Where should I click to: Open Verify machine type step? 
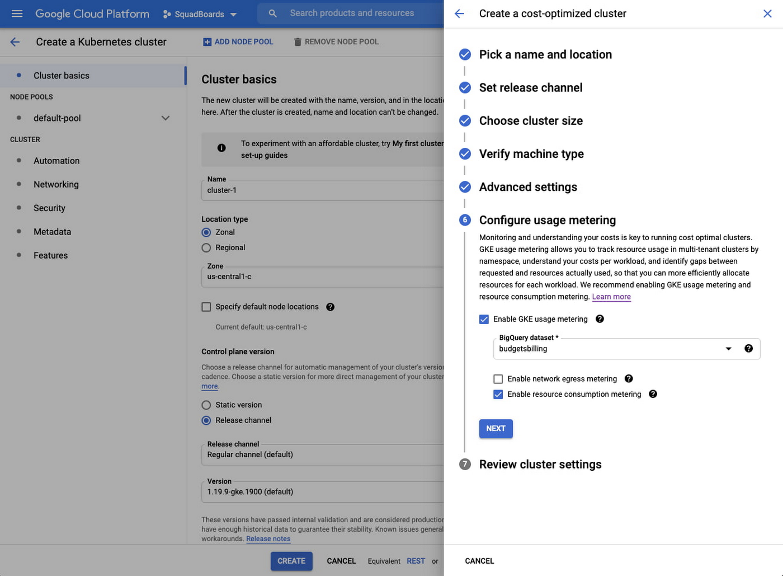coord(531,153)
